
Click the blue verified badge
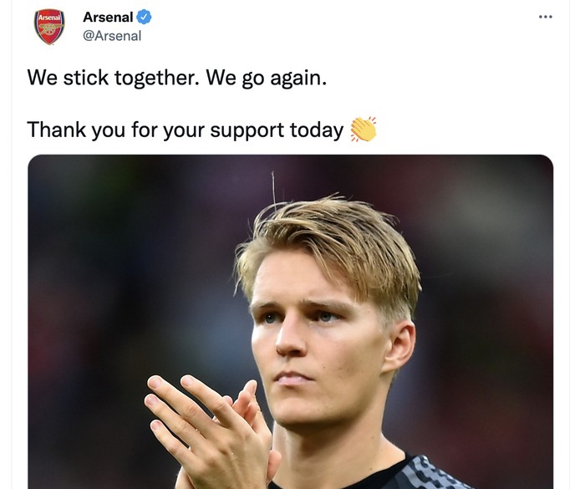tap(144, 18)
